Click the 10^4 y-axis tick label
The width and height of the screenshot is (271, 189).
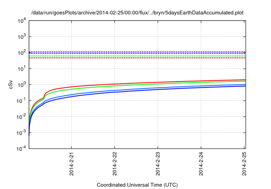coord(22,21)
